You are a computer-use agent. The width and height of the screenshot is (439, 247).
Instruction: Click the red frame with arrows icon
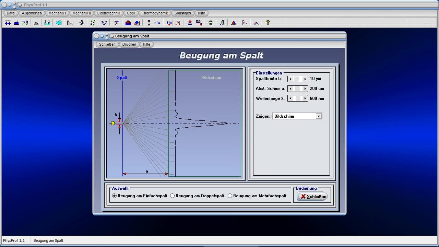[x=178, y=23]
